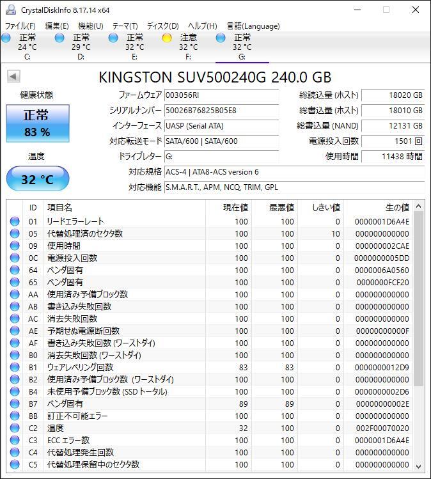Click status orb for B1 ウェアレベリング回数 row
This screenshot has width=431, height=479.
15,367
